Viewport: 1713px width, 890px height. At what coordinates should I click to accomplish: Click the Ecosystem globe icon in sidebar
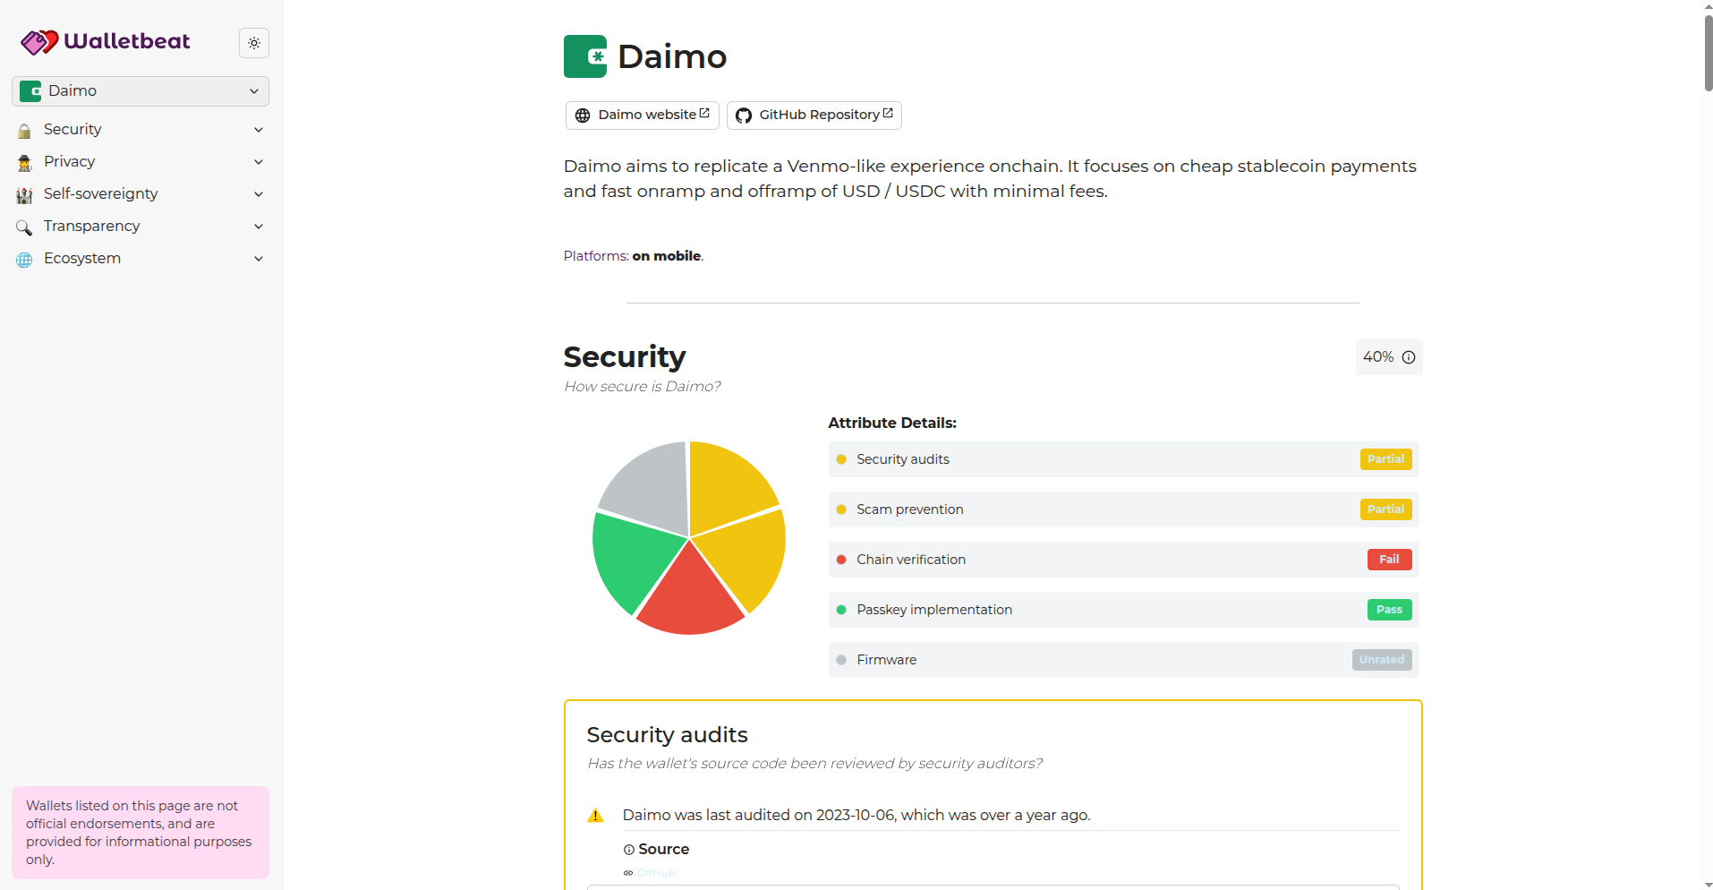[24, 260]
